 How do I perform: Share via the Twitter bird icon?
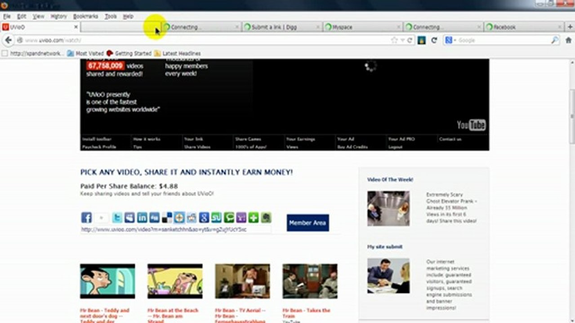coord(117,218)
